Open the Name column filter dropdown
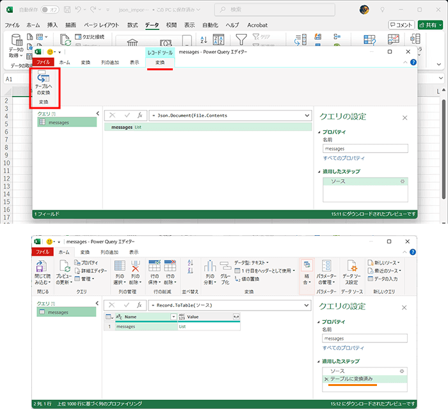This screenshot has width=448, height=409. pos(173,317)
